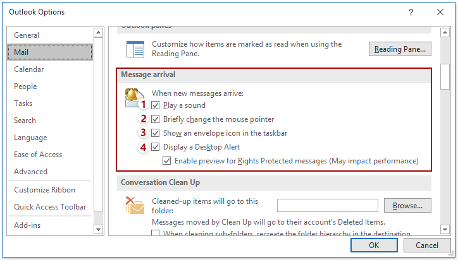Select Customize Ribbon in the sidebar
This screenshot has height=260, width=458.
(44, 190)
